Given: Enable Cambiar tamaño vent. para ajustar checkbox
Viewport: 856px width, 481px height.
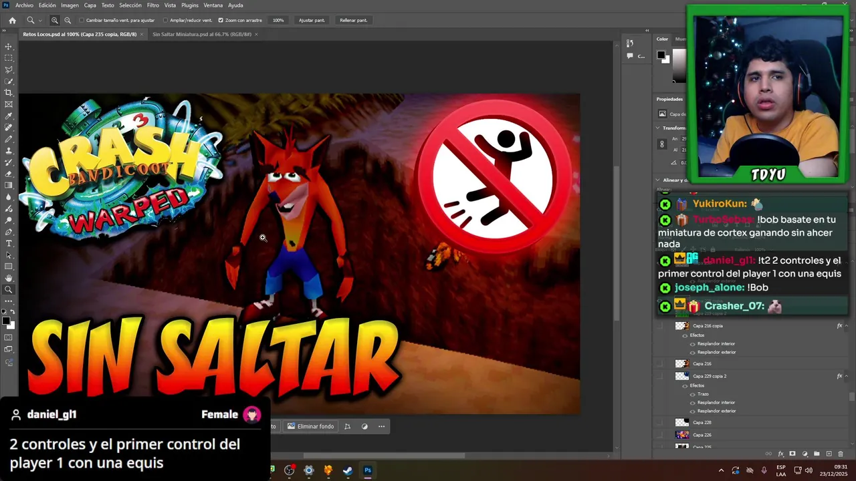Looking at the screenshot, I should 82,20.
